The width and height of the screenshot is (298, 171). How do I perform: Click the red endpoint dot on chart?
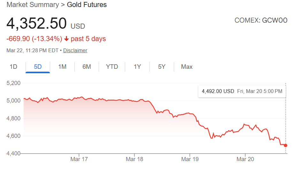pyautogui.click(x=286, y=146)
